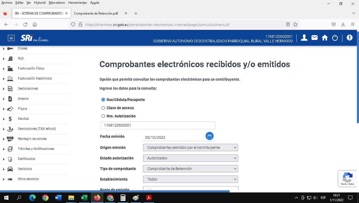Select Ruc/Cédula/Pasaporte radio button

tap(103, 100)
